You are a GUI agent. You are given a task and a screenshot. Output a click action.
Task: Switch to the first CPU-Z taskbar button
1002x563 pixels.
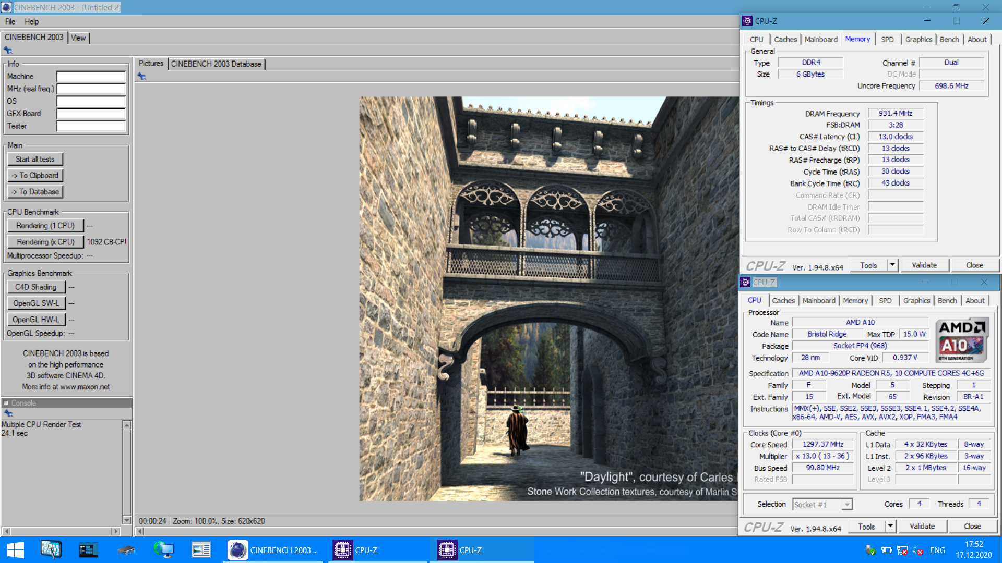(378, 550)
